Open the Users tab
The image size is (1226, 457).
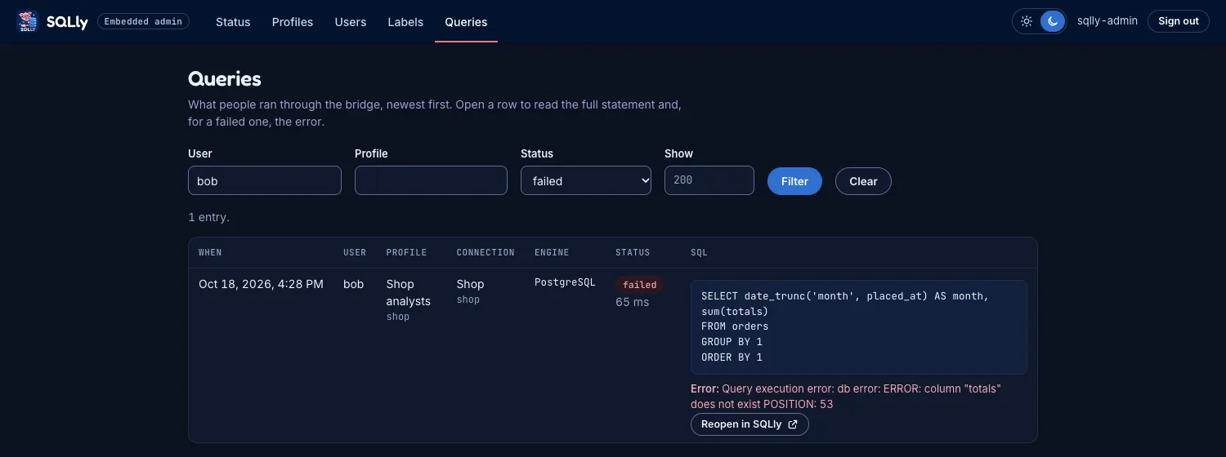[x=351, y=22]
